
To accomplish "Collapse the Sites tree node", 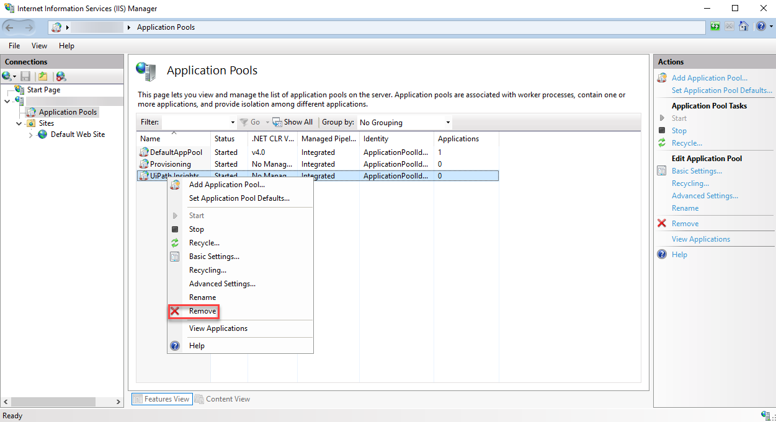I will pos(19,123).
